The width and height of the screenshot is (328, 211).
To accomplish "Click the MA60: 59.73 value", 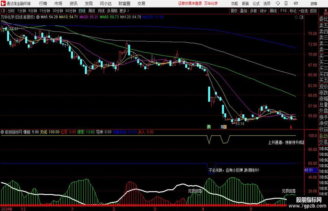I will pyautogui.click(x=109, y=17).
